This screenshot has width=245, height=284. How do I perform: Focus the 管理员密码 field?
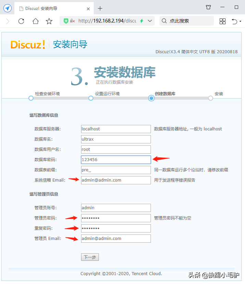[x=116, y=218]
